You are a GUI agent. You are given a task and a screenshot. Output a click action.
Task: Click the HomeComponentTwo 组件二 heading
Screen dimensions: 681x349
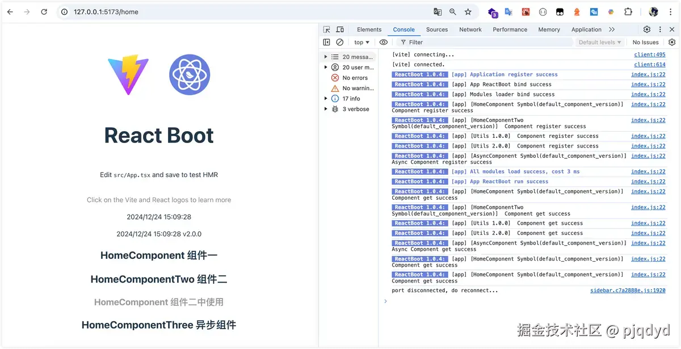[x=159, y=279]
